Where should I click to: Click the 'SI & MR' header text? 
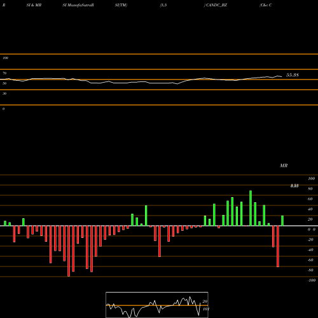(34, 5)
